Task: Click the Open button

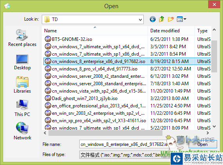Action: click(203, 144)
